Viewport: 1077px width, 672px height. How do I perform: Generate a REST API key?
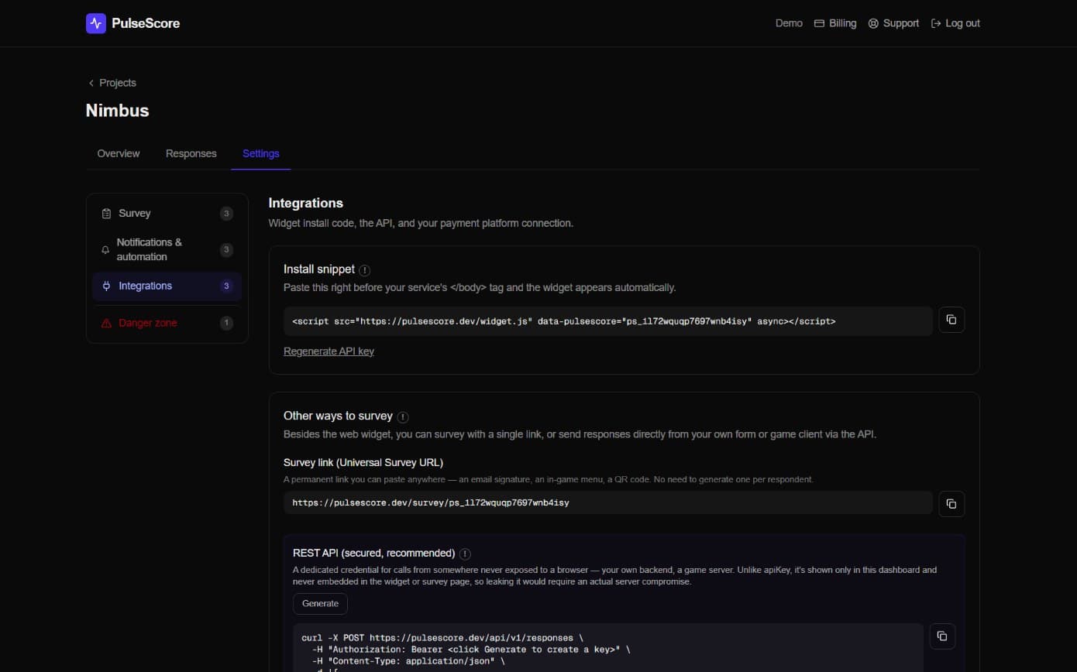320,604
